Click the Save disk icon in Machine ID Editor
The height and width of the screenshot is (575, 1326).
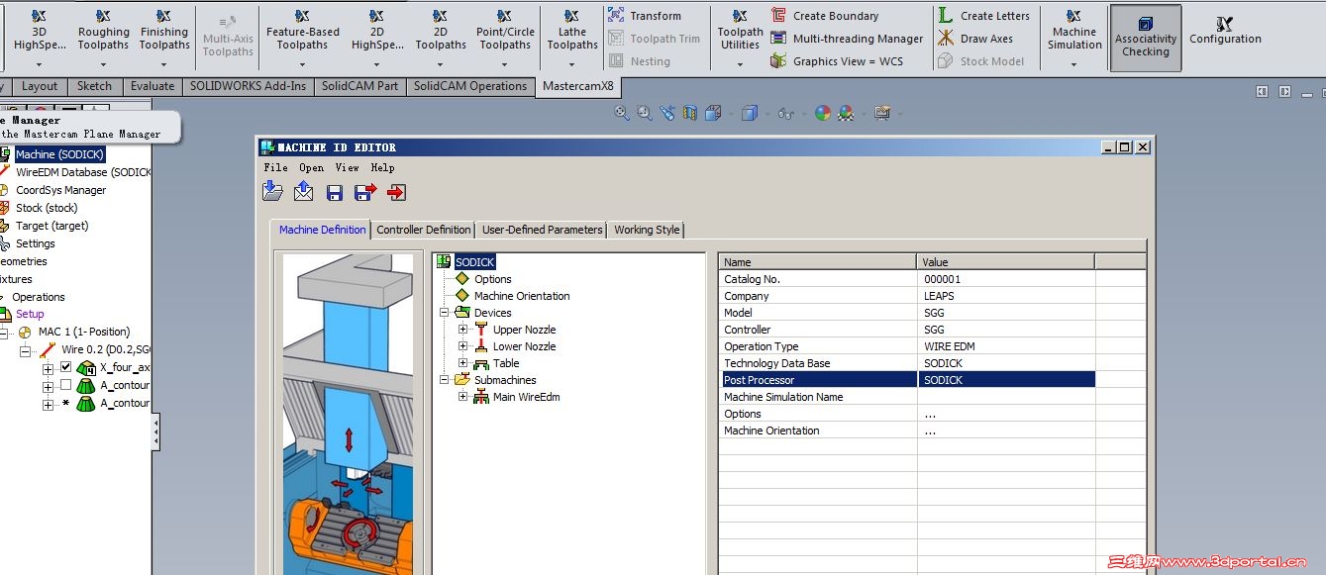pos(335,193)
